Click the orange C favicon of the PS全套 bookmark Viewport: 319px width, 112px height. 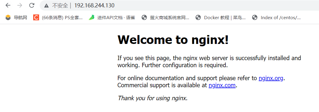pos(36,18)
